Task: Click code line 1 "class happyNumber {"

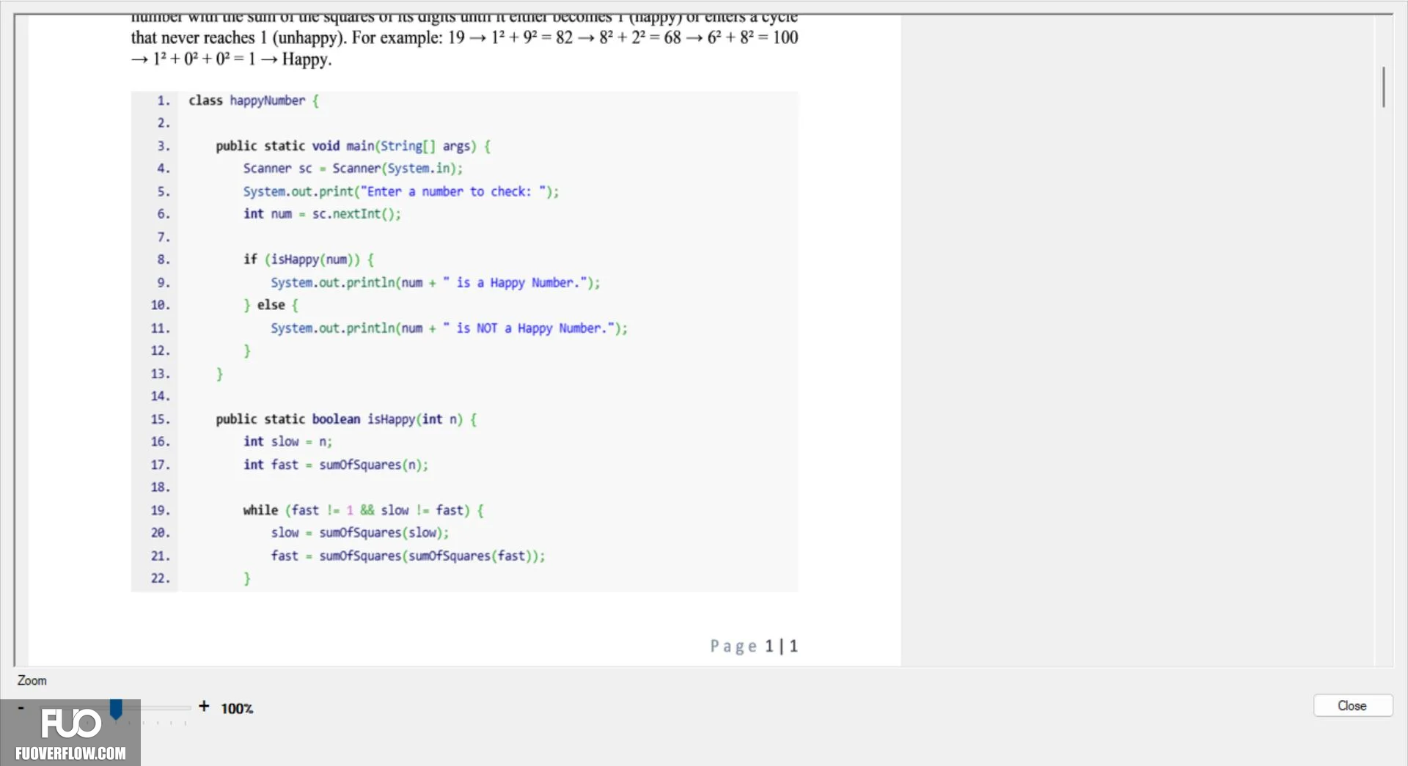Action: click(254, 100)
